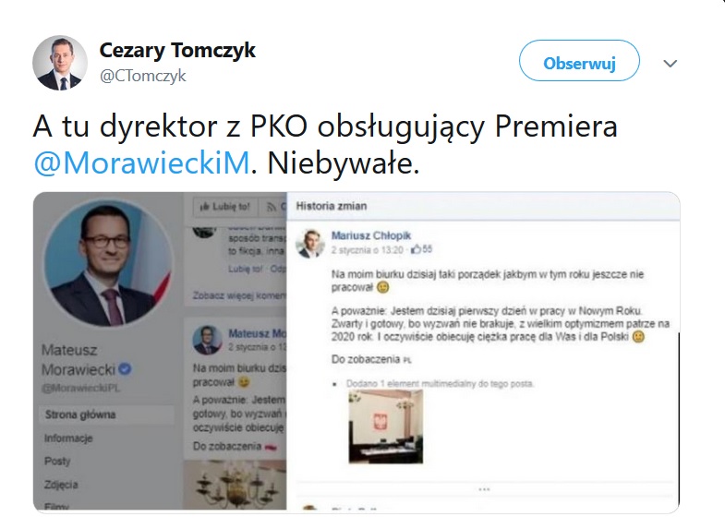Click Mariusz Chłopik's small avatar
Viewport: 725px width, 529px height.
[x=310, y=243]
